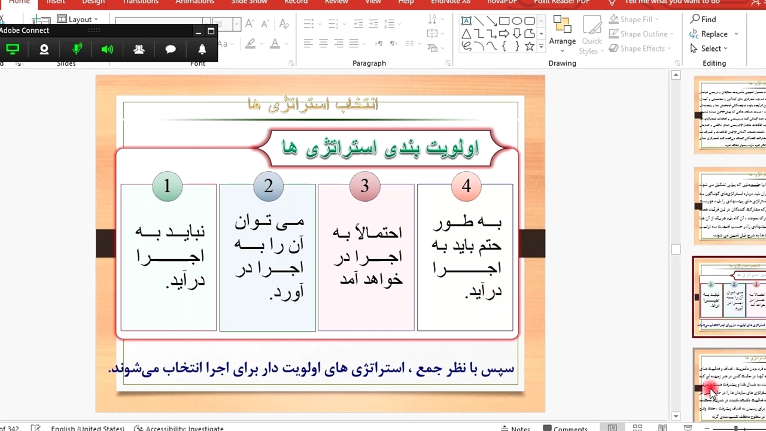
Task: Pick the triangle shape from shapes gallery
Action: (x=466, y=34)
